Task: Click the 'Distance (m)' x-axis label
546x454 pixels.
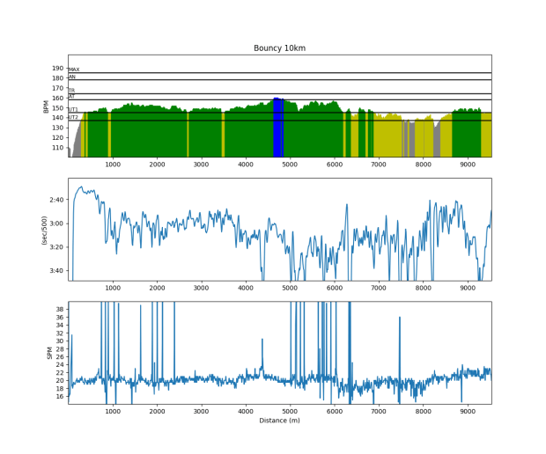Action: [279, 421]
